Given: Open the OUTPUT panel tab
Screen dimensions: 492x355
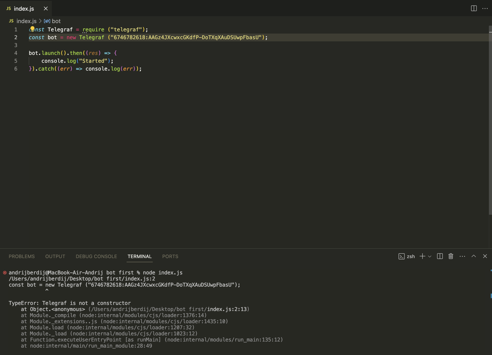Looking at the screenshot, I should click(55, 256).
